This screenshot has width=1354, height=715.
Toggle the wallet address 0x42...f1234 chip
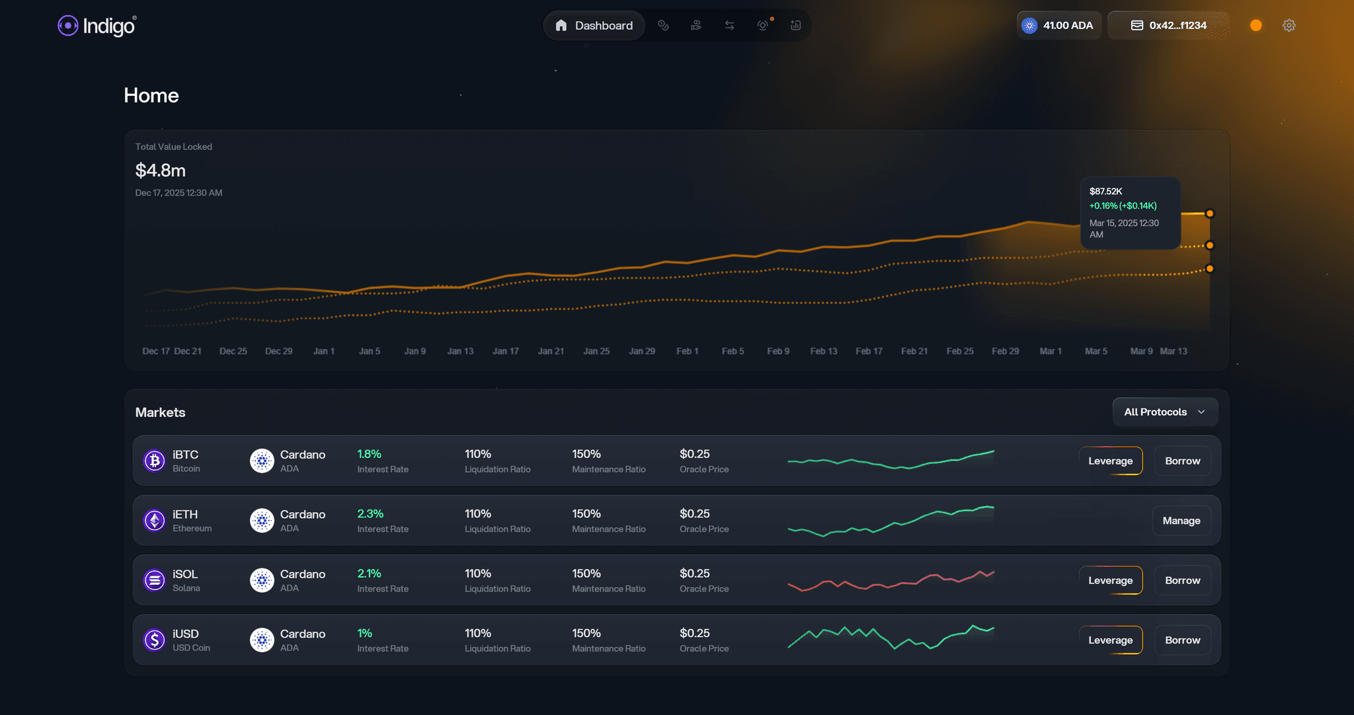click(x=1169, y=25)
